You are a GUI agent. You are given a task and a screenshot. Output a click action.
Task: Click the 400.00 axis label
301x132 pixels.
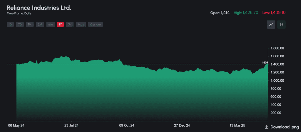click(276, 105)
